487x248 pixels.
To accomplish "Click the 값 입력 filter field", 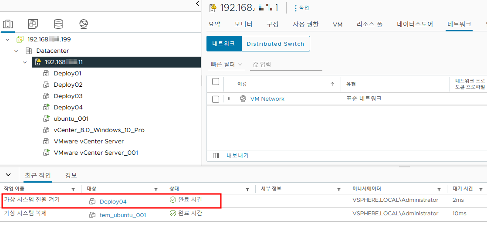I will click(286, 65).
